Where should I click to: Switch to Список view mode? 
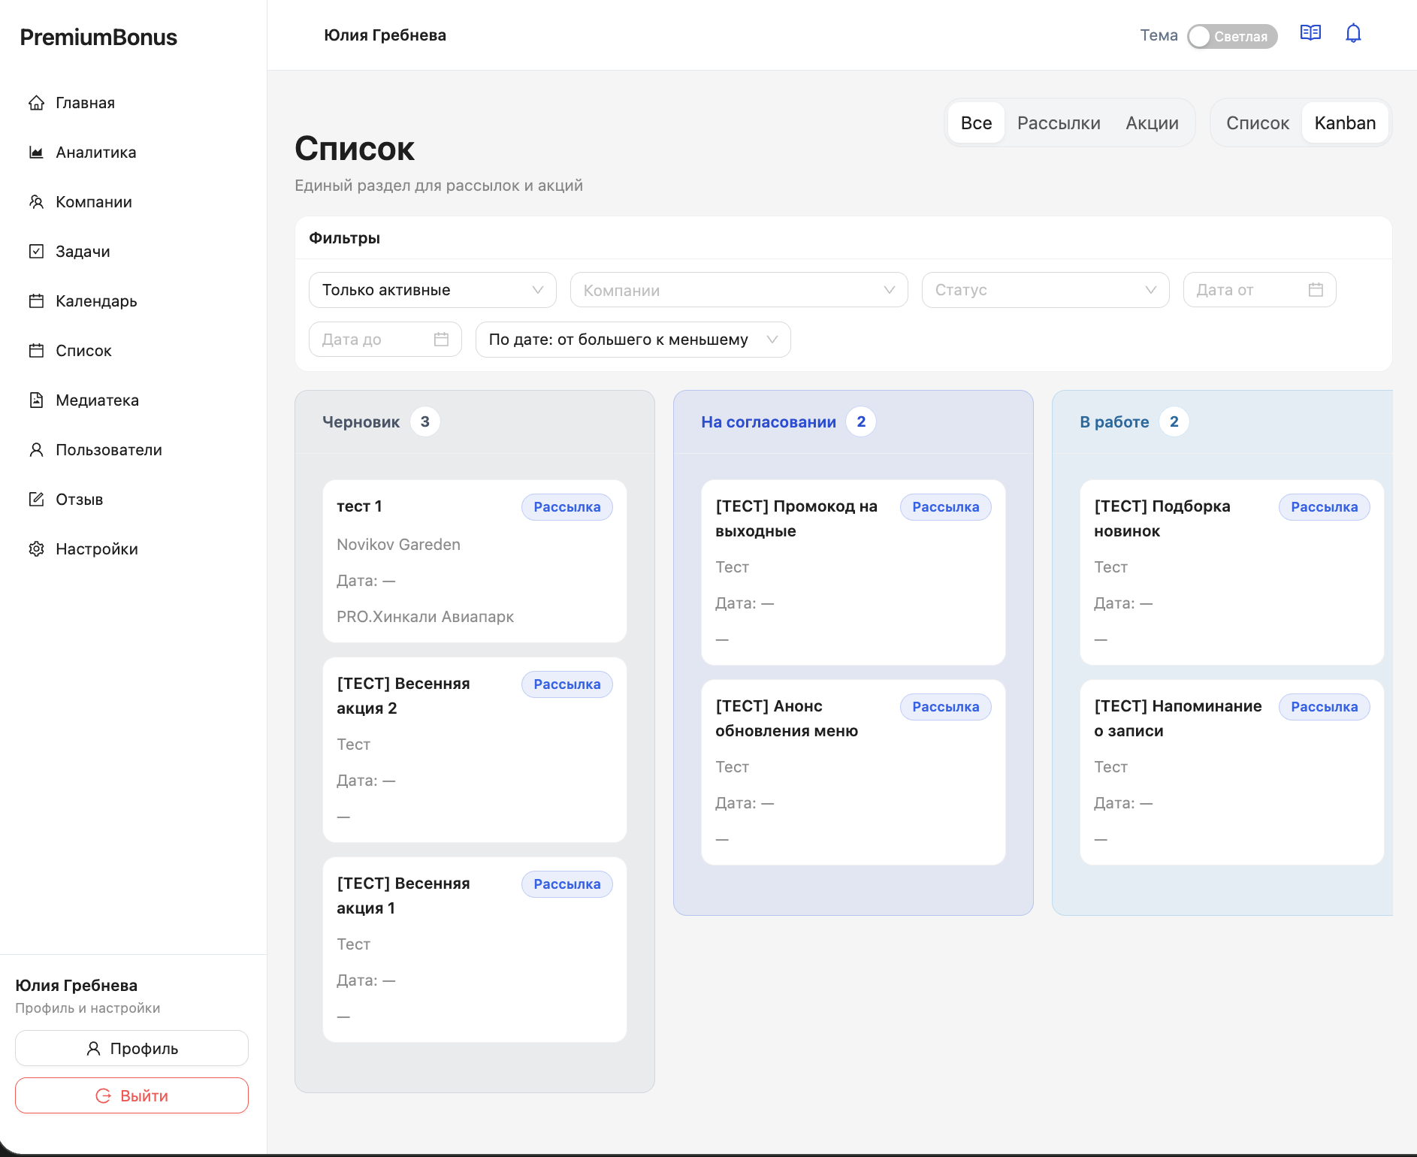pyautogui.click(x=1257, y=123)
